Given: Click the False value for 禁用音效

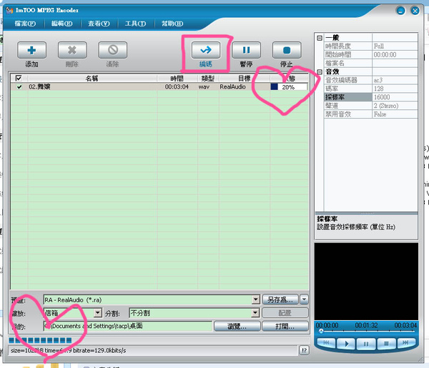Looking at the screenshot, I should 380,114.
